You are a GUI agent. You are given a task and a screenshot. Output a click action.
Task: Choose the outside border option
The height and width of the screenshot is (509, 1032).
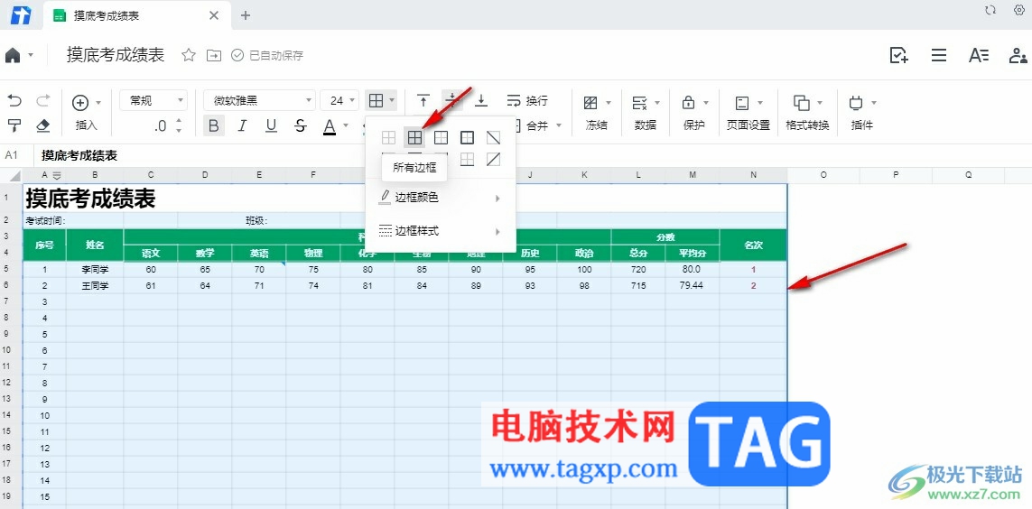(441, 138)
